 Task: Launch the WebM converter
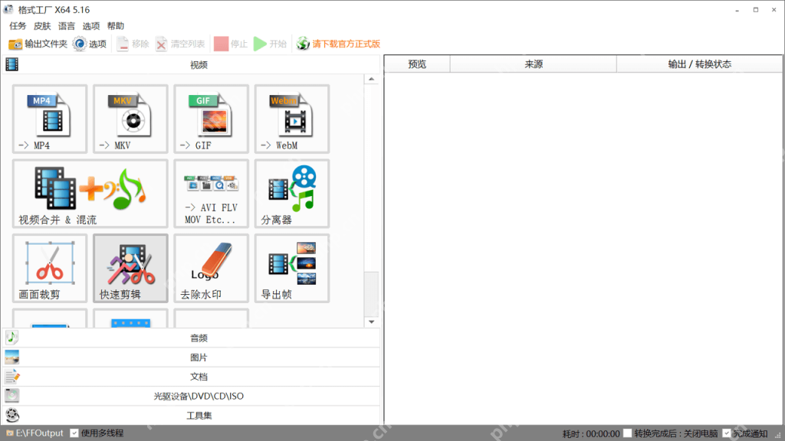tap(291, 119)
